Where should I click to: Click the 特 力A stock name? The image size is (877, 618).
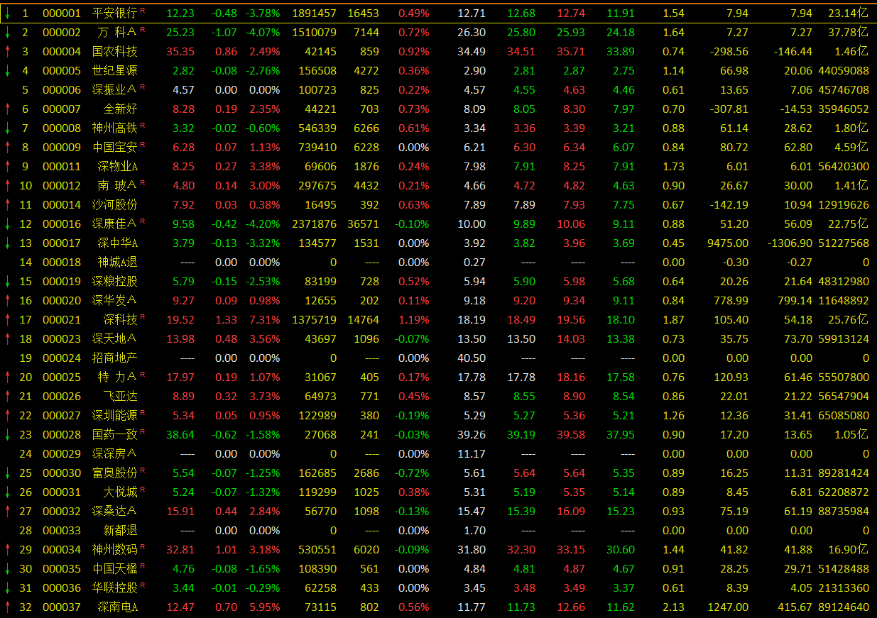pos(117,377)
